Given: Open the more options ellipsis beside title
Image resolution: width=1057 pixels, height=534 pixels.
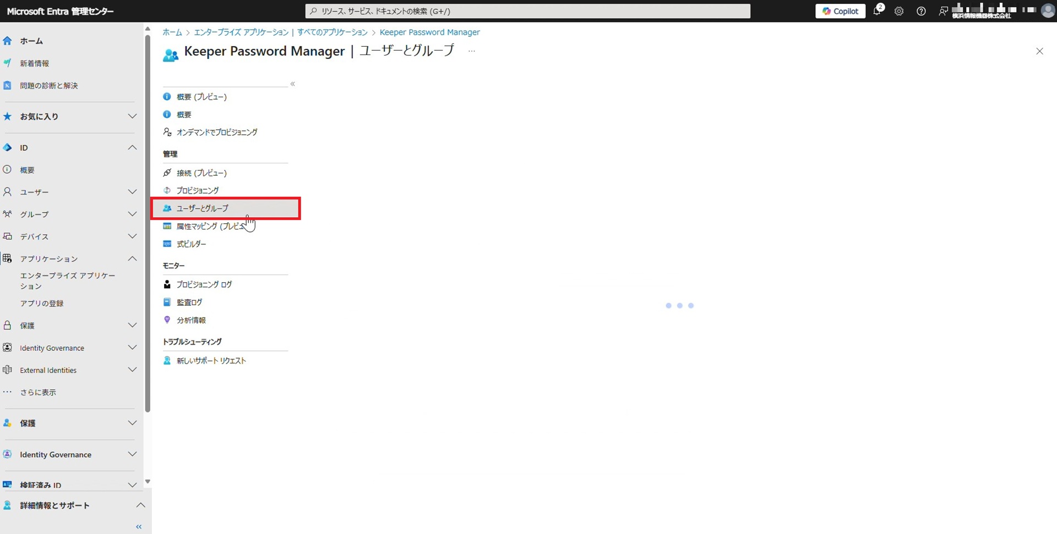Looking at the screenshot, I should 472,51.
